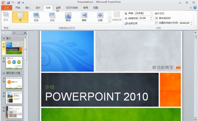Switch to the 设计 tab

[x=38, y=8]
